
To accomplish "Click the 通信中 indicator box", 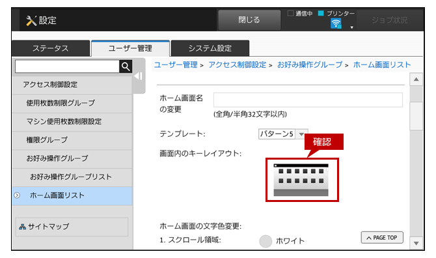I will 291,13.
